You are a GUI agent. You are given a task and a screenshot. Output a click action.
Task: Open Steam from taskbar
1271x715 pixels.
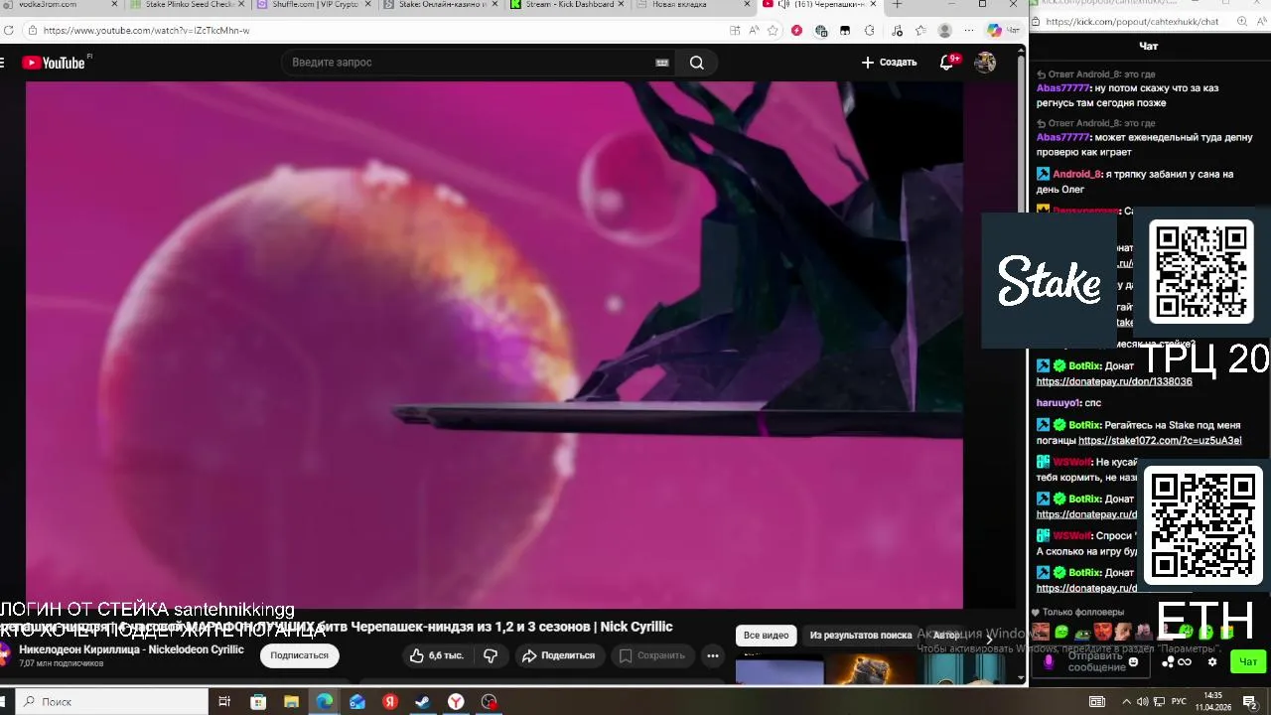(423, 702)
